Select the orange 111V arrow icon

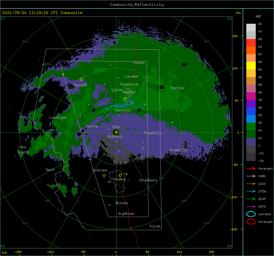(251, 184)
